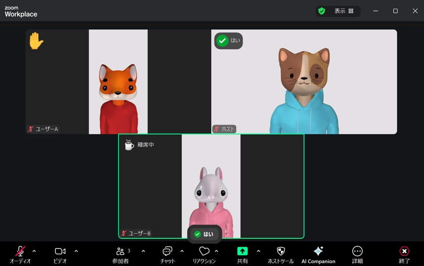Open 表示 view layout menu

point(344,11)
